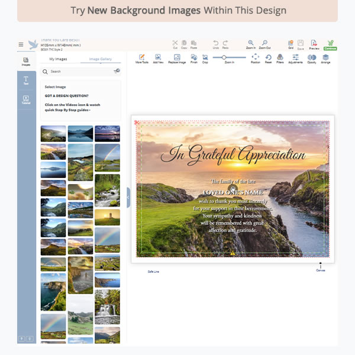Viewport: 355px width, 355px height.
Task: Open the Arrange layers options
Action: pyautogui.click(x=325, y=58)
